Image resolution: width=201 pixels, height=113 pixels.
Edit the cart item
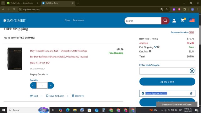point(34,96)
